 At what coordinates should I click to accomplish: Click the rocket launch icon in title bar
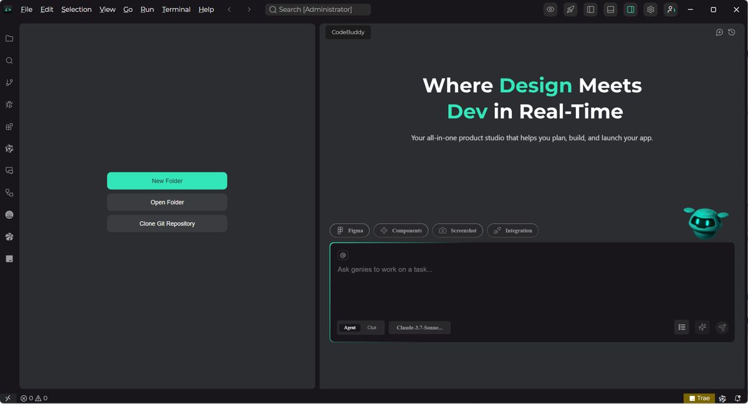(570, 9)
